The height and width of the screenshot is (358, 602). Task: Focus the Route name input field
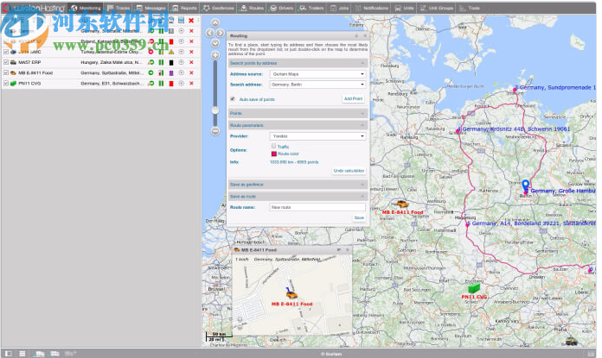pos(318,207)
